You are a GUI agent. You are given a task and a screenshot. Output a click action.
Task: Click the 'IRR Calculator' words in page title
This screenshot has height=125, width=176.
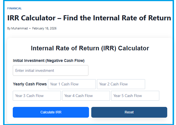[31, 18]
